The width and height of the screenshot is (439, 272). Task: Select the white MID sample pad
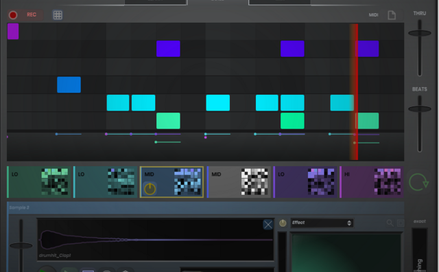coord(239,182)
